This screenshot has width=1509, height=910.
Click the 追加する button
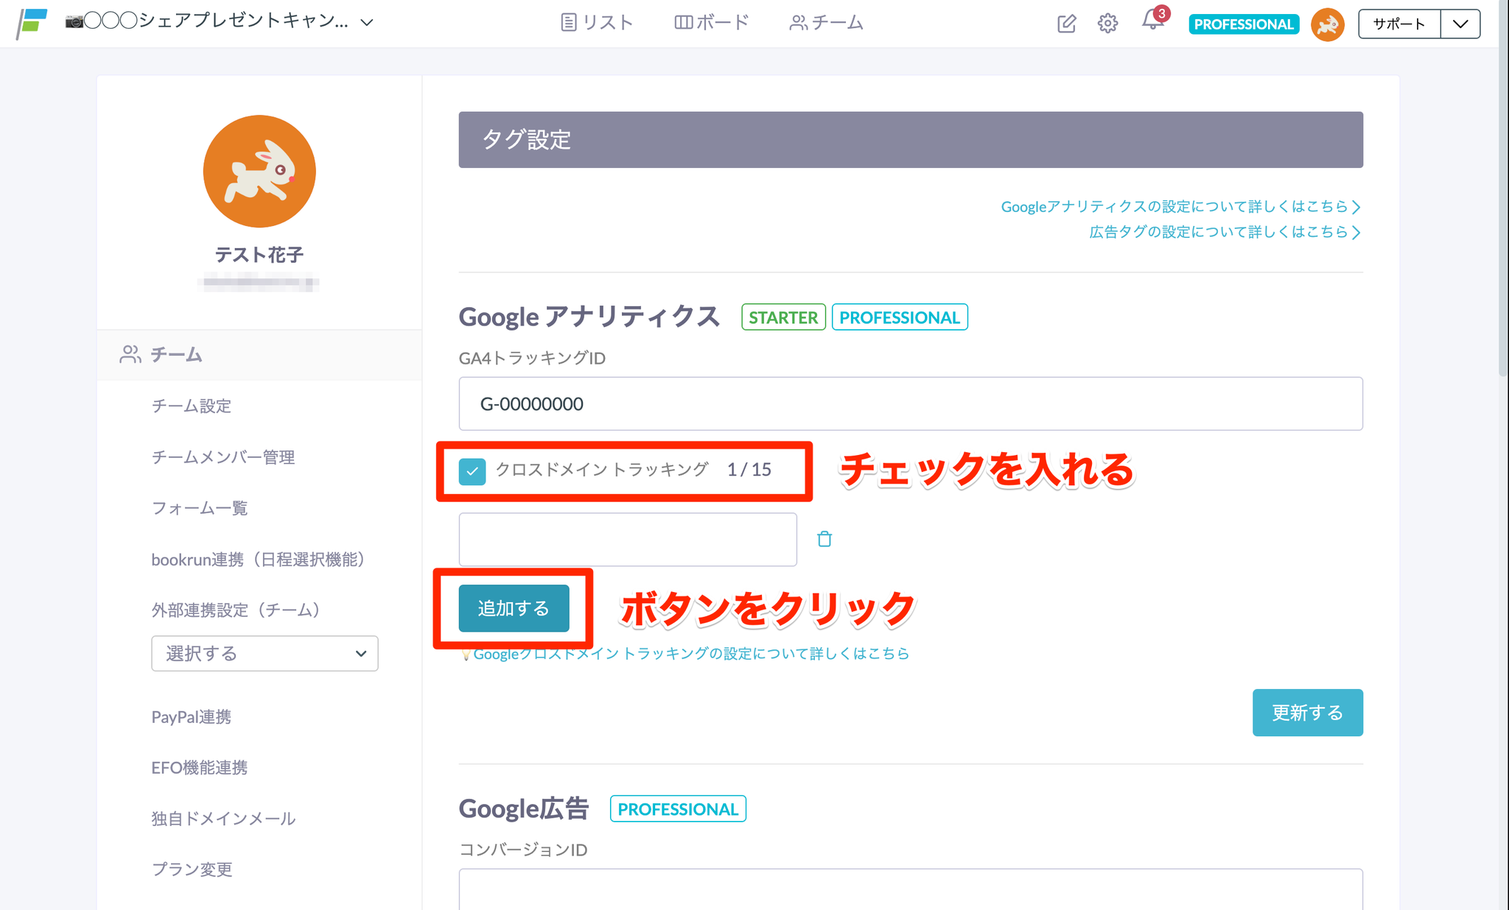(514, 608)
